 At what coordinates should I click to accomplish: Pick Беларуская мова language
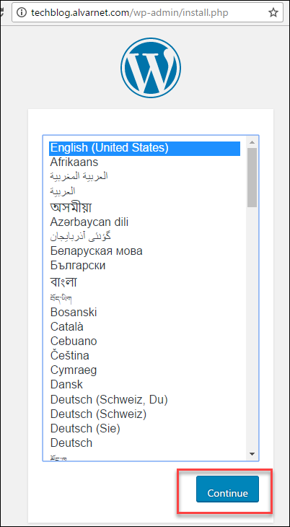[x=145, y=251]
